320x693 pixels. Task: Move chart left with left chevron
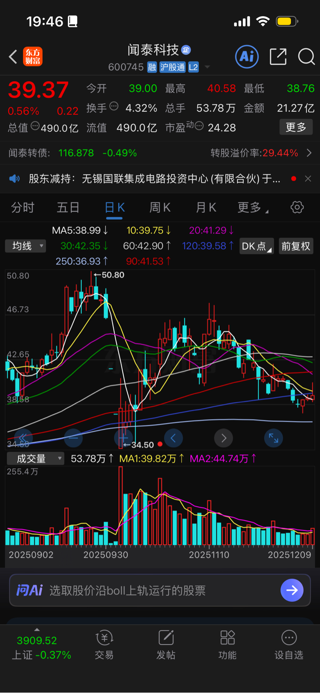[x=173, y=438]
